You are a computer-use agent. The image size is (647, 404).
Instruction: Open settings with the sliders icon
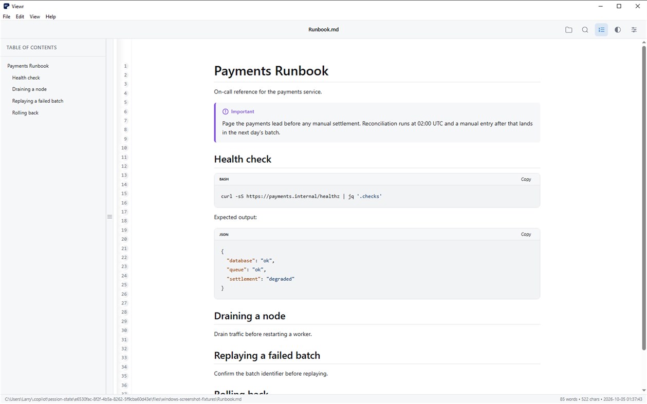coord(634,30)
